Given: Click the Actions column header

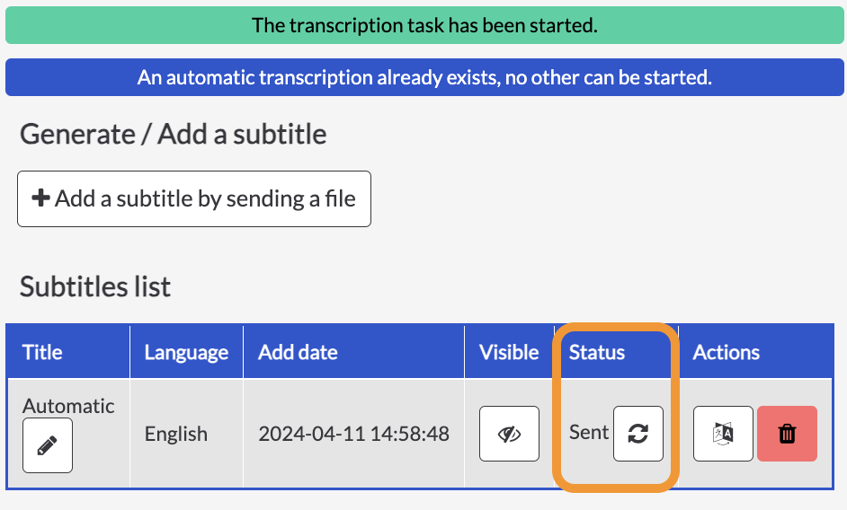Looking at the screenshot, I should pyautogui.click(x=726, y=352).
